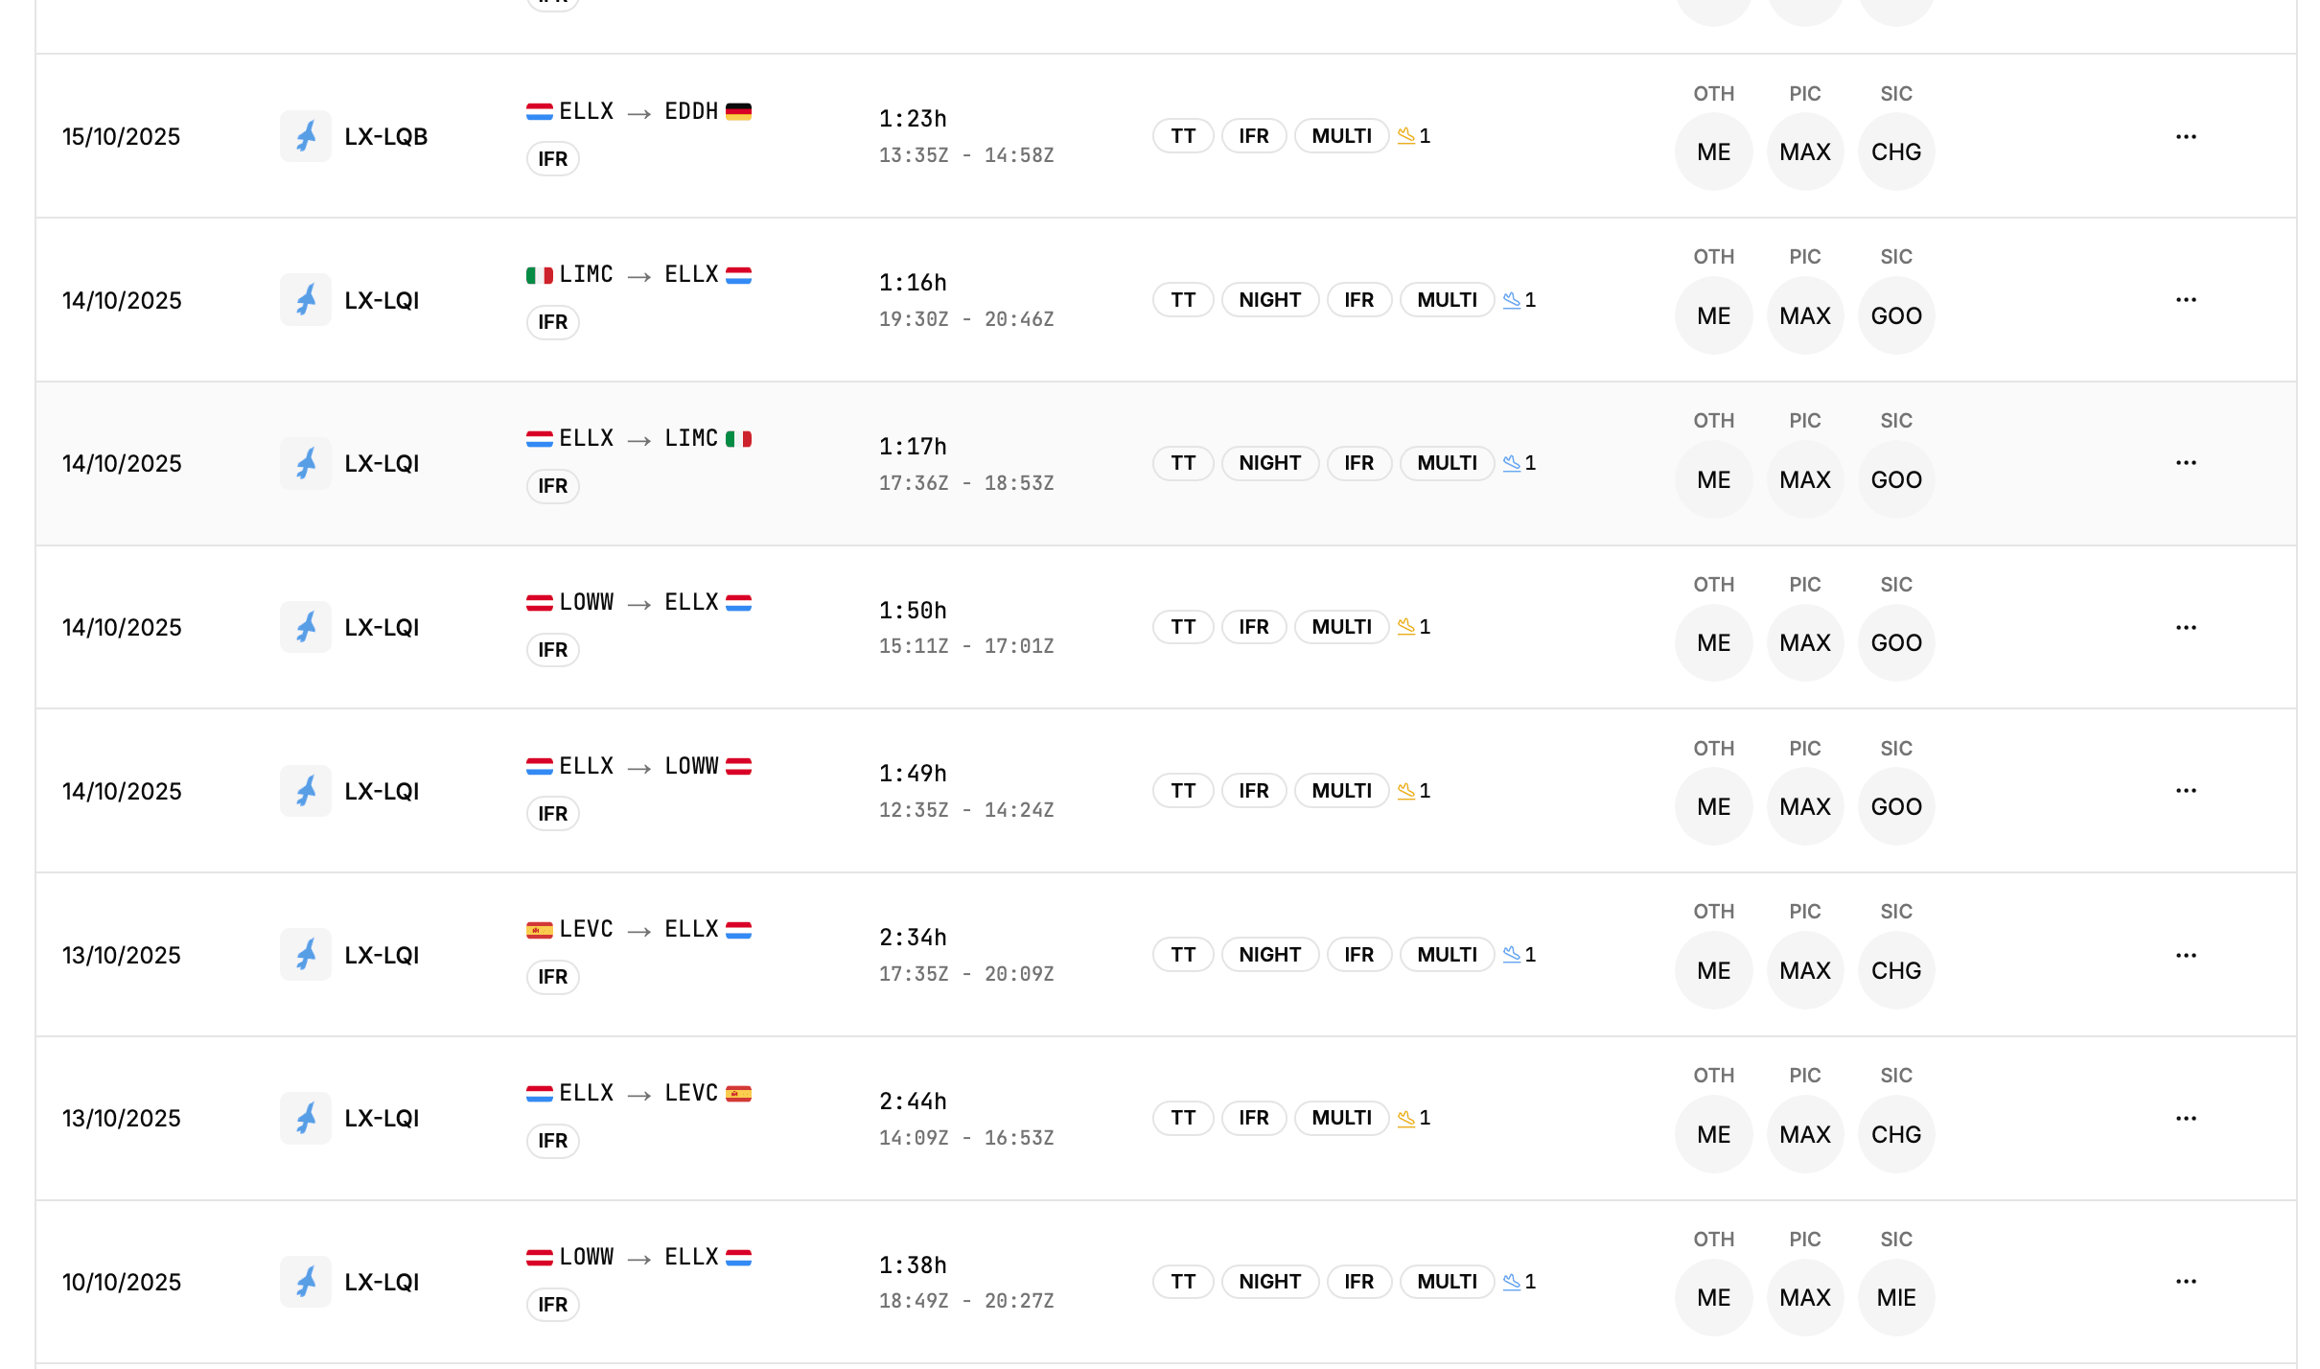Select the aircraft icon on the LX-LQB row

coord(306,135)
